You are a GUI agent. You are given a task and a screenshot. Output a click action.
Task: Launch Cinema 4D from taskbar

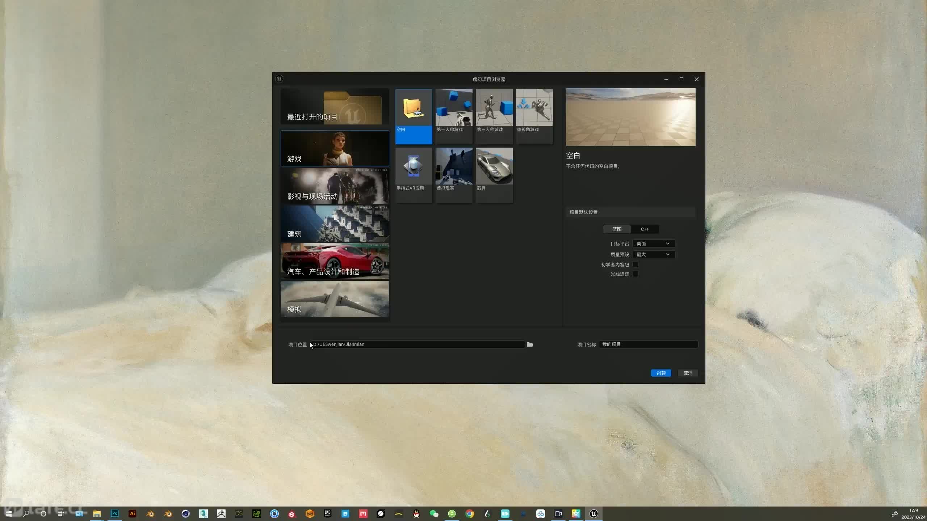tap(185, 514)
